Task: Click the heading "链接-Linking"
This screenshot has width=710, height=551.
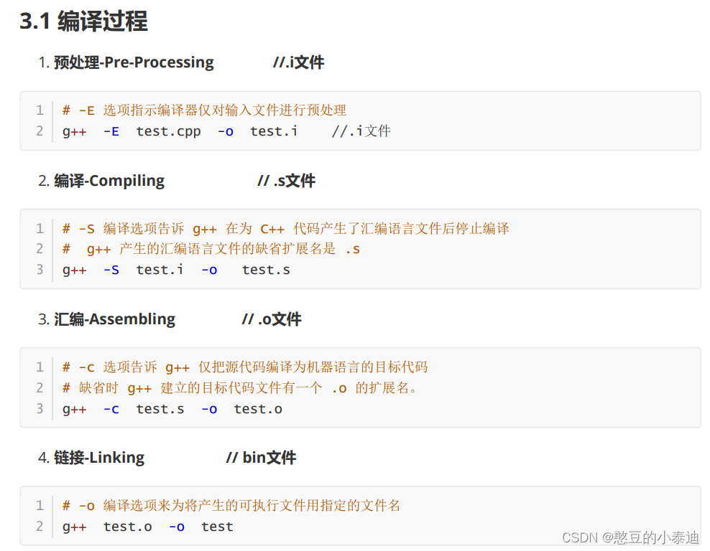Action: click(99, 458)
